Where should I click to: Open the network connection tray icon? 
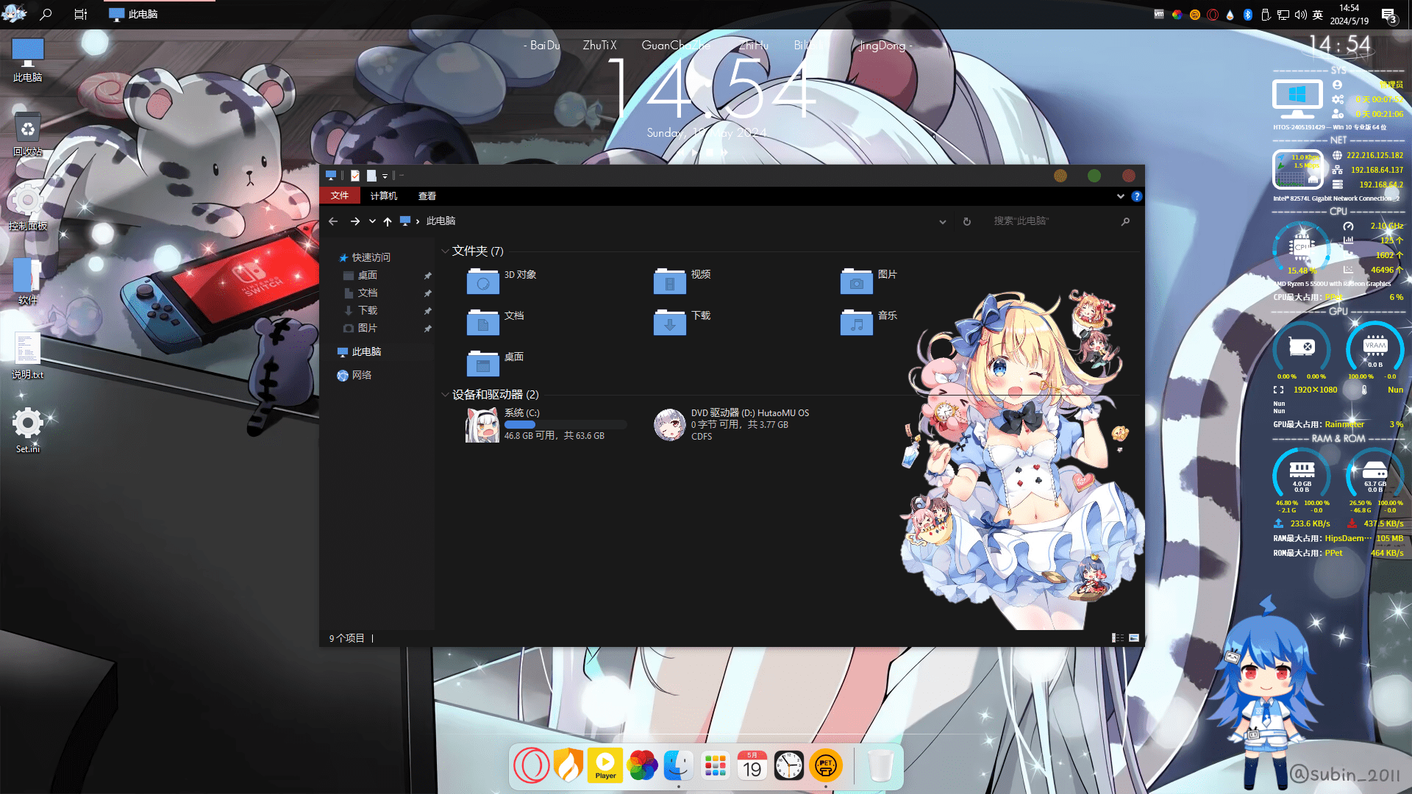coord(1283,15)
